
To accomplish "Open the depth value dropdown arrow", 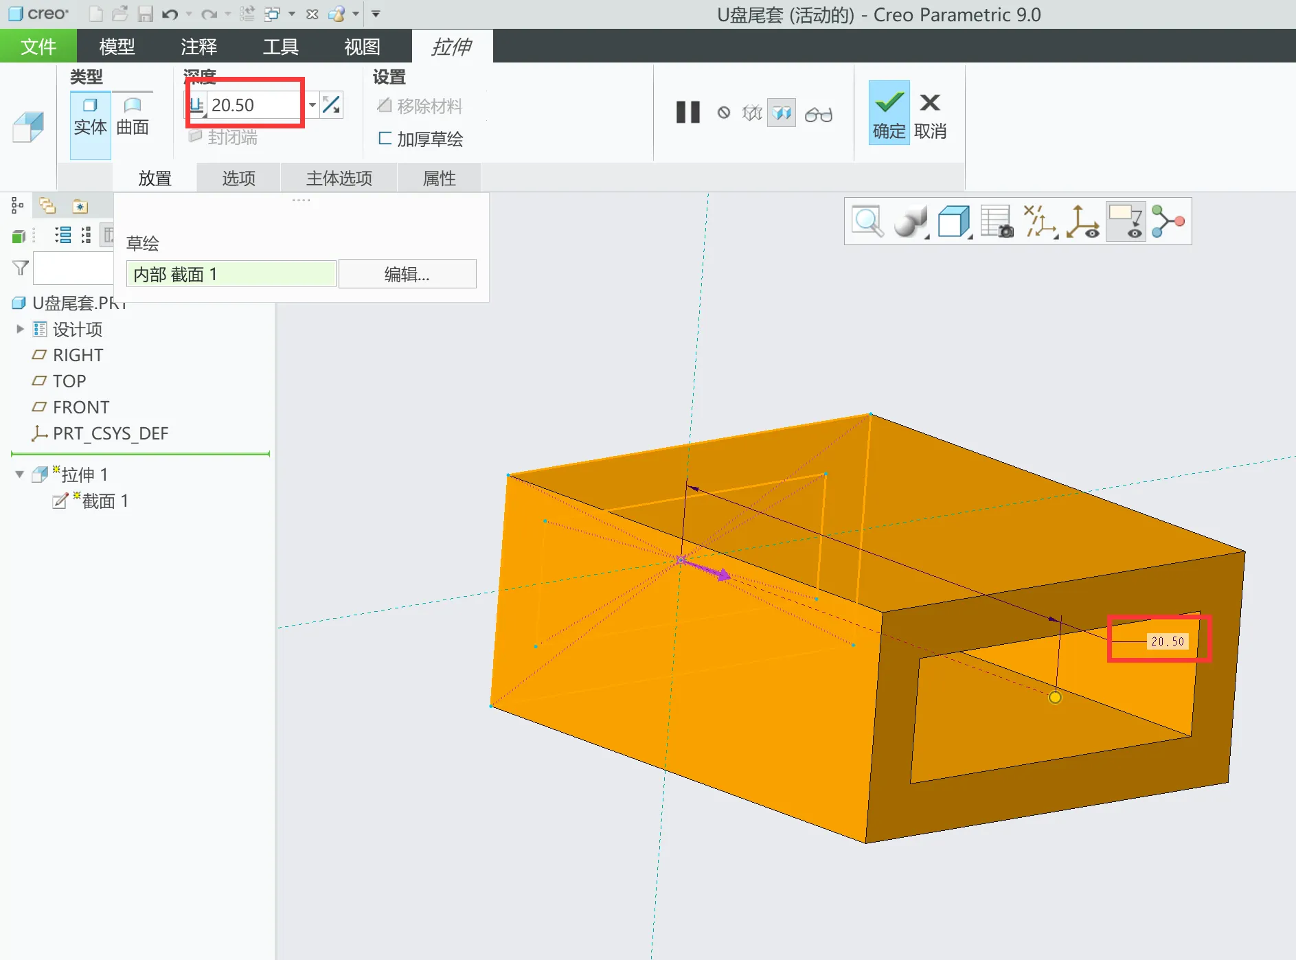I will (312, 105).
